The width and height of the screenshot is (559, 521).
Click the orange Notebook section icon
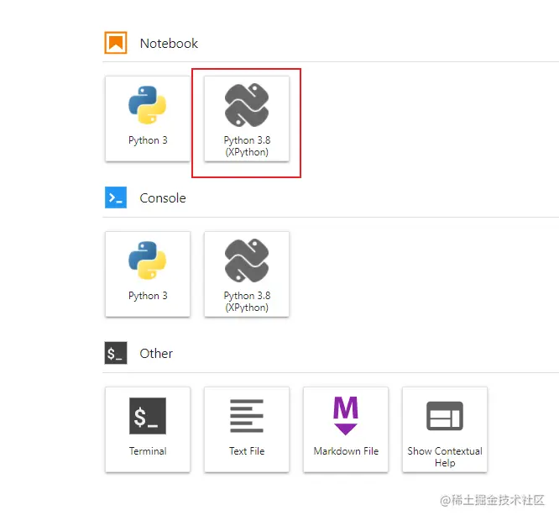[116, 43]
